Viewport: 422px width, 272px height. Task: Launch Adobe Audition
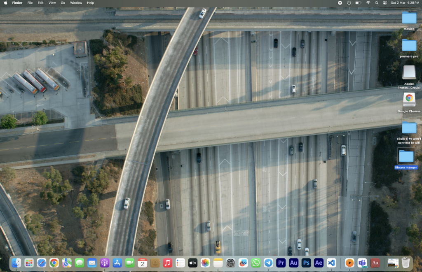pyautogui.click(x=293, y=263)
